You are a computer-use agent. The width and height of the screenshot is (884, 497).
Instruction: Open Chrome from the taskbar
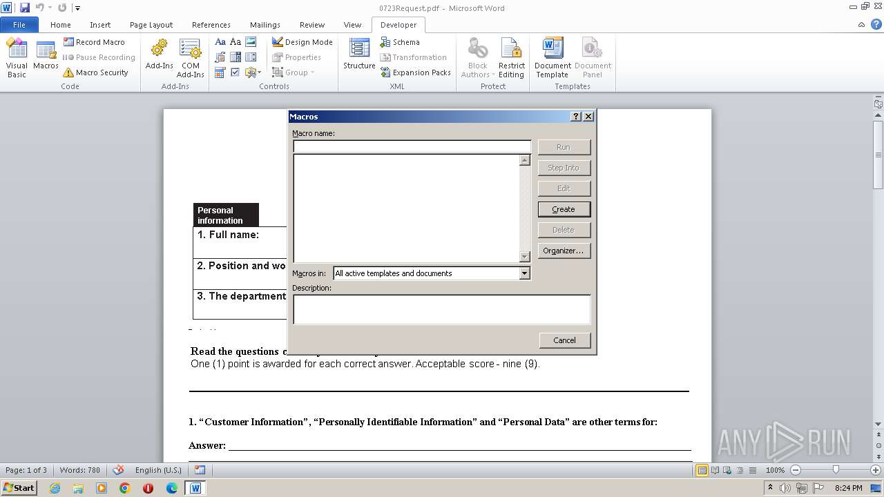[125, 488]
